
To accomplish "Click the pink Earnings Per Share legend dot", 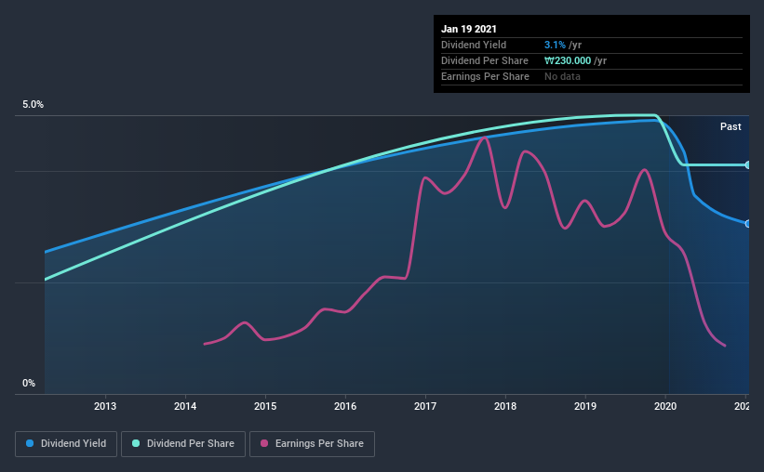I will point(264,443).
